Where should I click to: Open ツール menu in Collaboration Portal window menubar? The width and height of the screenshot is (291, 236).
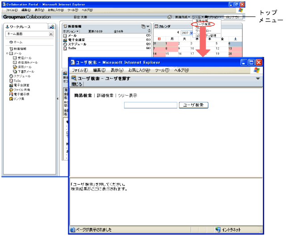click(x=73, y=10)
